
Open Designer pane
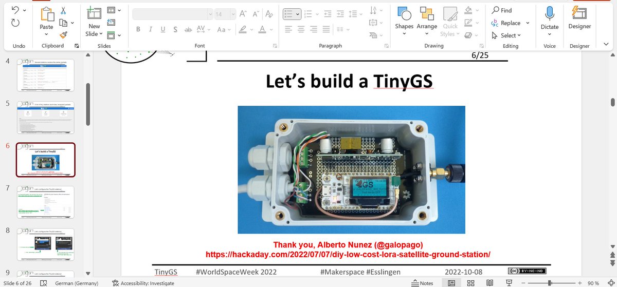coord(579,18)
